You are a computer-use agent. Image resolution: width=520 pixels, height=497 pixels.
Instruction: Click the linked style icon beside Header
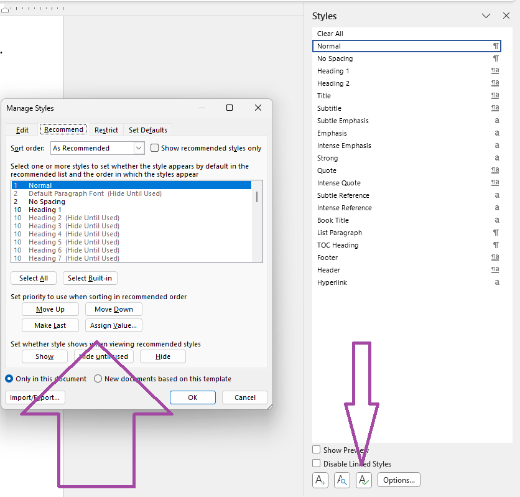494,269
